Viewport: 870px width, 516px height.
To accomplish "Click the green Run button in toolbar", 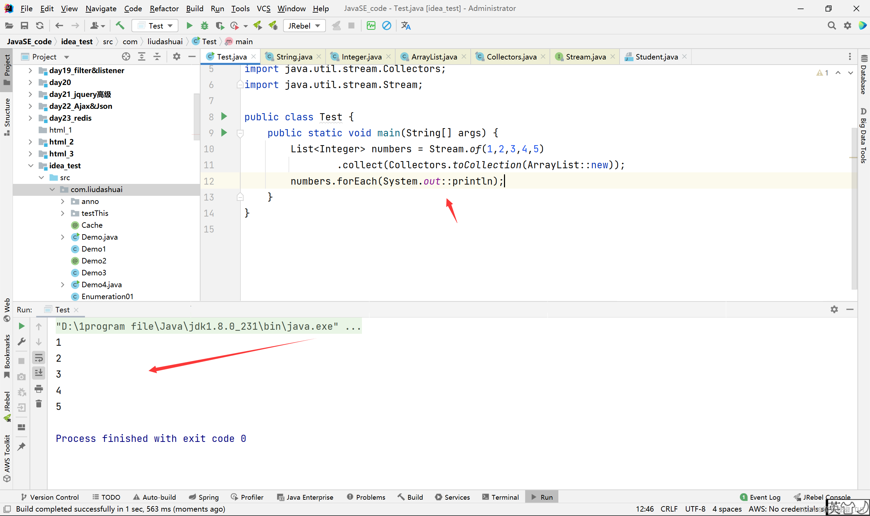I will coord(189,26).
